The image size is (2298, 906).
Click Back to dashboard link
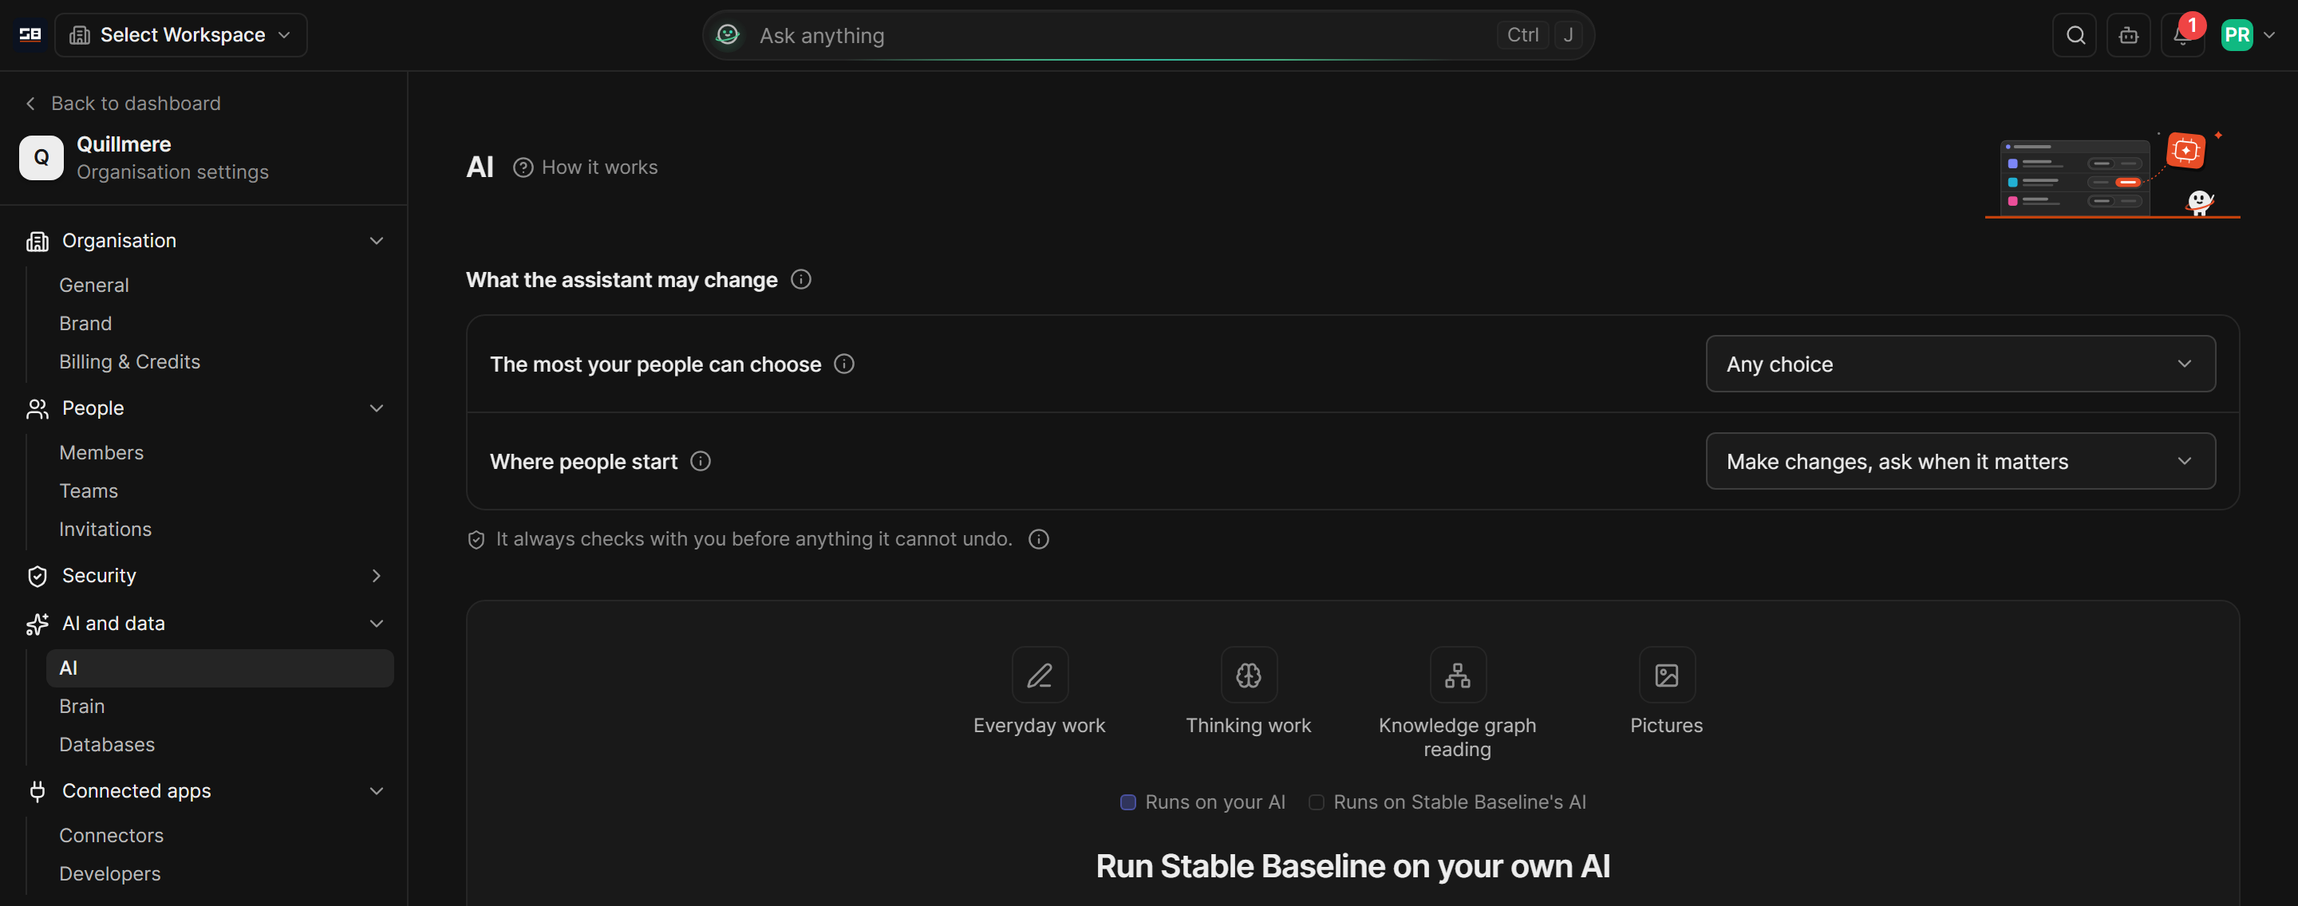[x=123, y=104]
